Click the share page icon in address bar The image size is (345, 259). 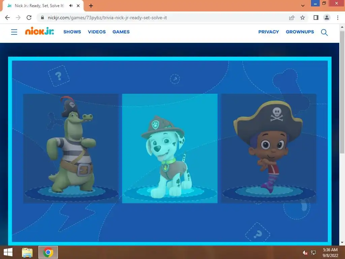pos(292,18)
